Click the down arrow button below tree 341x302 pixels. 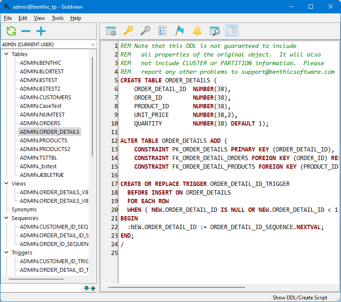(x=86, y=288)
